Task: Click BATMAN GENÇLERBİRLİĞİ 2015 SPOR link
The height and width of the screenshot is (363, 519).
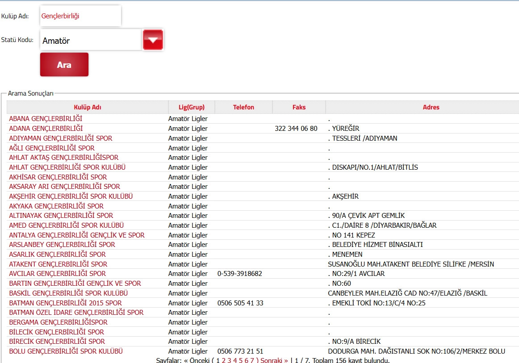Action: coord(65,303)
